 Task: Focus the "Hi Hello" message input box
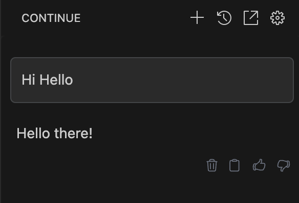point(152,80)
